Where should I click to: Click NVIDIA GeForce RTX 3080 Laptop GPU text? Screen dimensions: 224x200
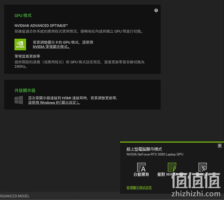coord(155,154)
